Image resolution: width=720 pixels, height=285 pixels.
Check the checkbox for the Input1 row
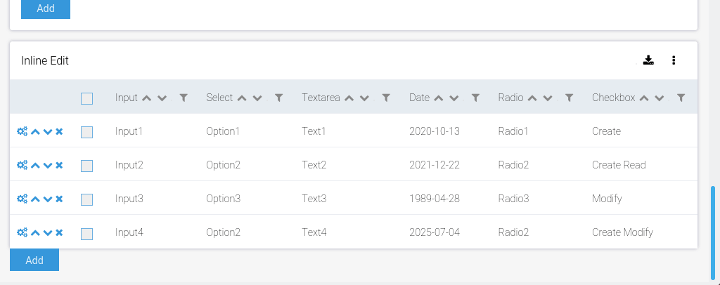click(86, 131)
